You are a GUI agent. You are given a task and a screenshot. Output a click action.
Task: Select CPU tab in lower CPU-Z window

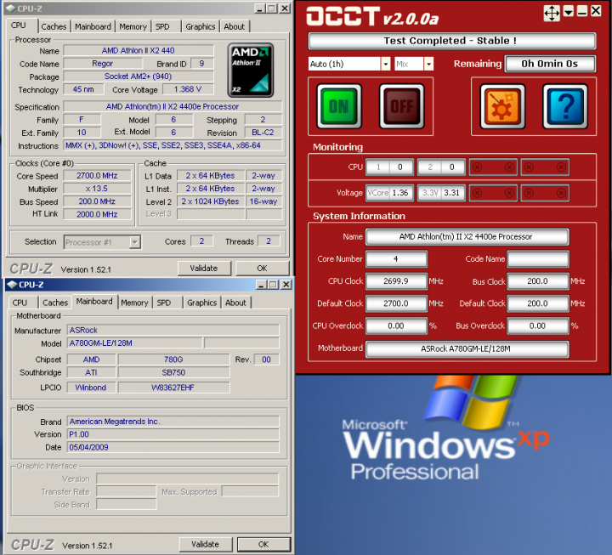click(x=20, y=303)
